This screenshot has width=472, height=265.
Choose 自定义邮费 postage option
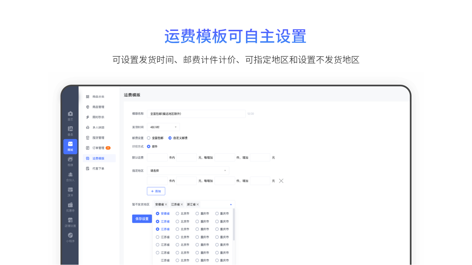(x=178, y=138)
